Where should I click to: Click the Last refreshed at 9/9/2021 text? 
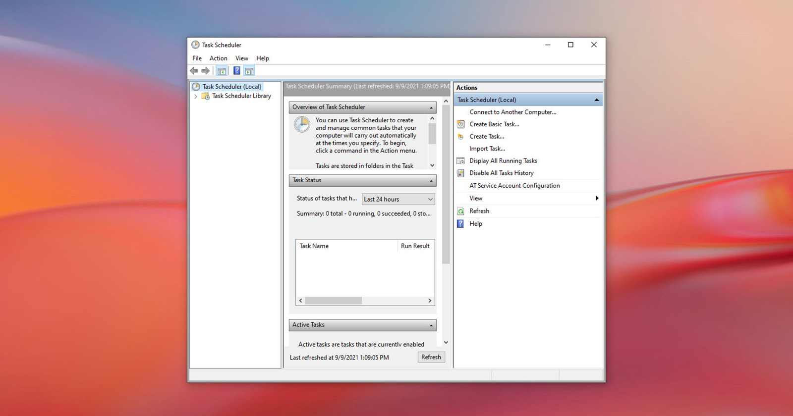(x=339, y=358)
